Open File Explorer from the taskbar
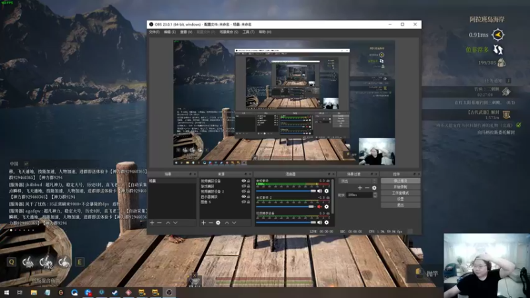Screen dimensions: 530x298 (34, 292)
